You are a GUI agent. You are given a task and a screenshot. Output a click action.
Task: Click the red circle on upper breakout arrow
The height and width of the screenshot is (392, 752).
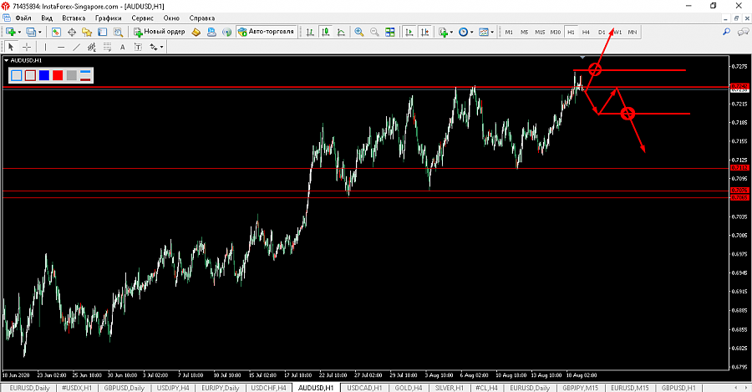[x=595, y=69]
